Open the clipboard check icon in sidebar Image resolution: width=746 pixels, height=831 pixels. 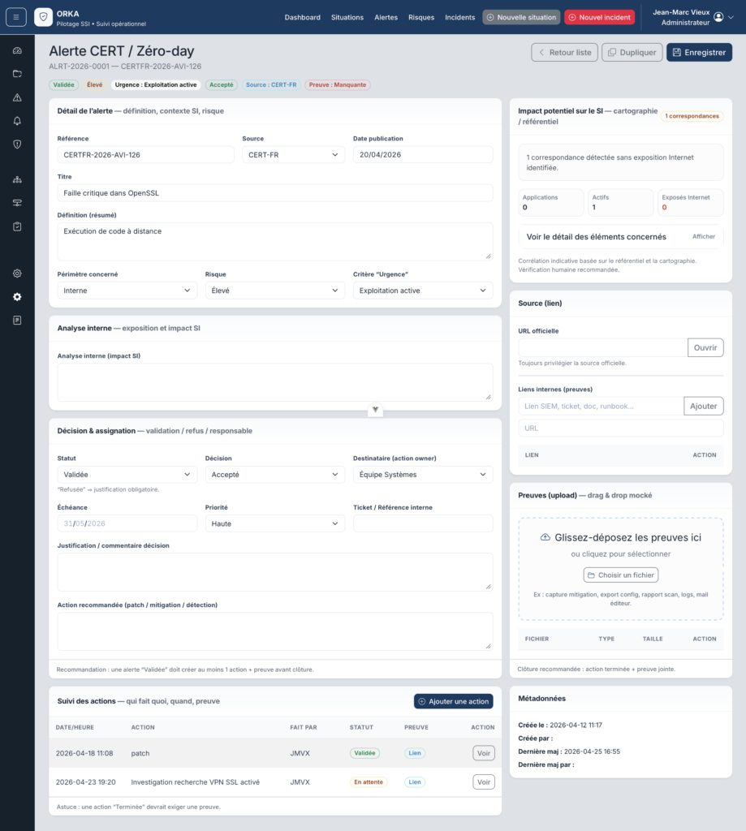click(x=17, y=226)
